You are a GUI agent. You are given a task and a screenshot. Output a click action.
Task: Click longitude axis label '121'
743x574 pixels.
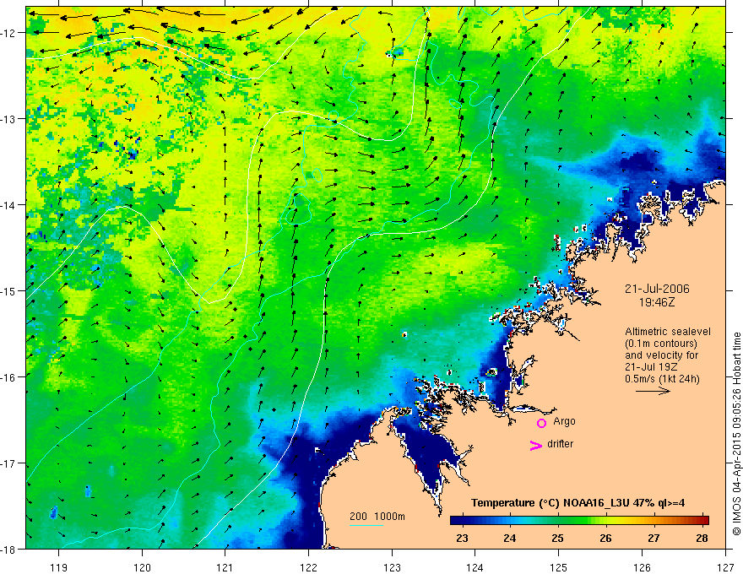click(225, 566)
